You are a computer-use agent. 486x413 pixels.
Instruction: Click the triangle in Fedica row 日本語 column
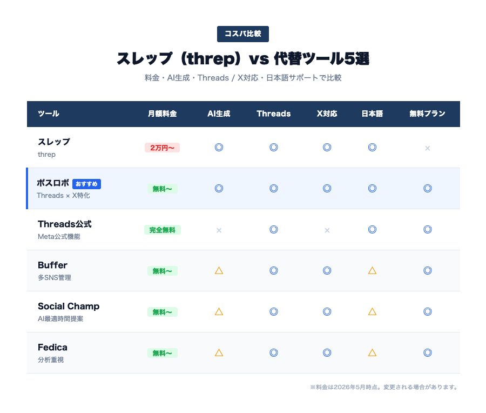372,353
